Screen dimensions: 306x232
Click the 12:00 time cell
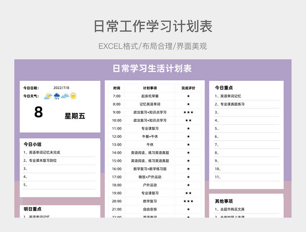click(117, 136)
